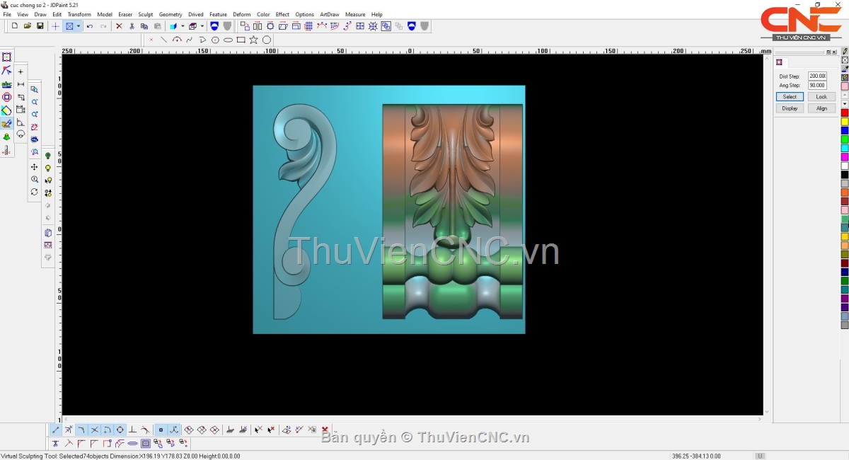
Task: Open the blue cube shading dropdown arrow
Action: tap(183, 26)
